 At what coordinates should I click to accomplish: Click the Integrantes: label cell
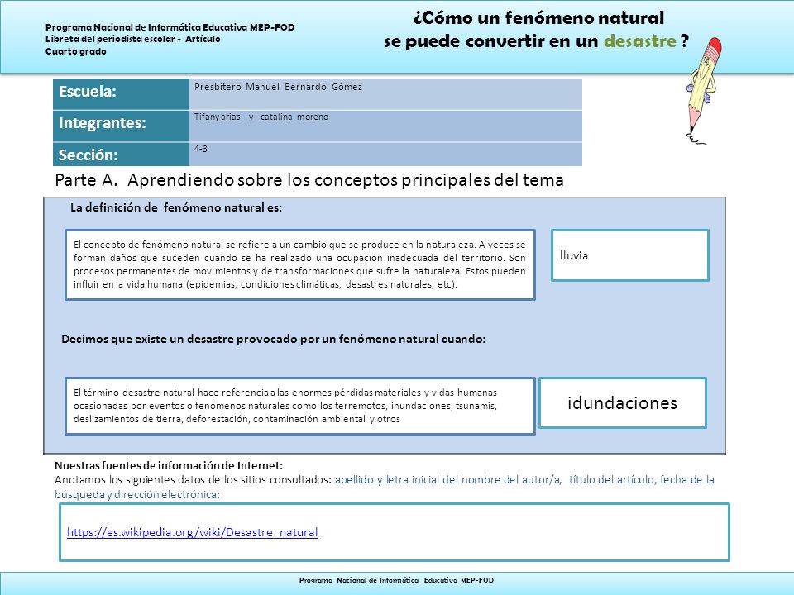click(121, 126)
